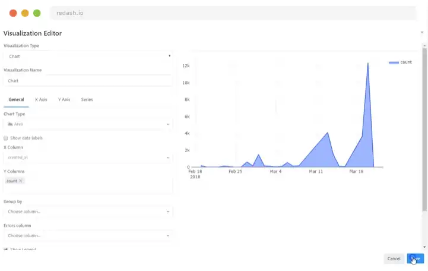
Task: Click the green macOS window button
Action: click(37, 13)
